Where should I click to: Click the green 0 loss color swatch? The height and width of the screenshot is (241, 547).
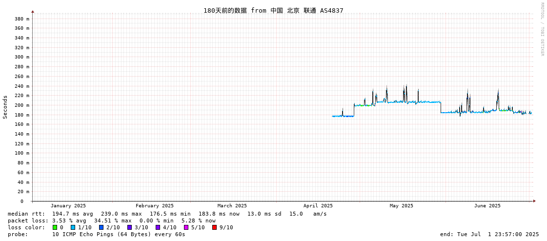click(55, 227)
